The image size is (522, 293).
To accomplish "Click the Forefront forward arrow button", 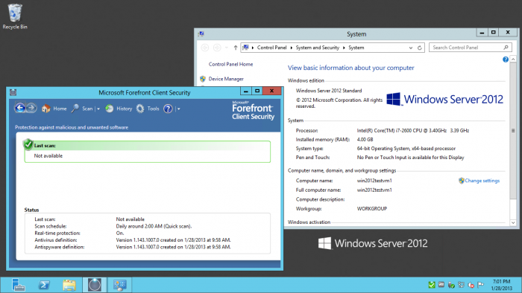I will 31,108.
